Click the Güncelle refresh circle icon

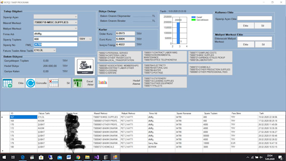pos(30,83)
